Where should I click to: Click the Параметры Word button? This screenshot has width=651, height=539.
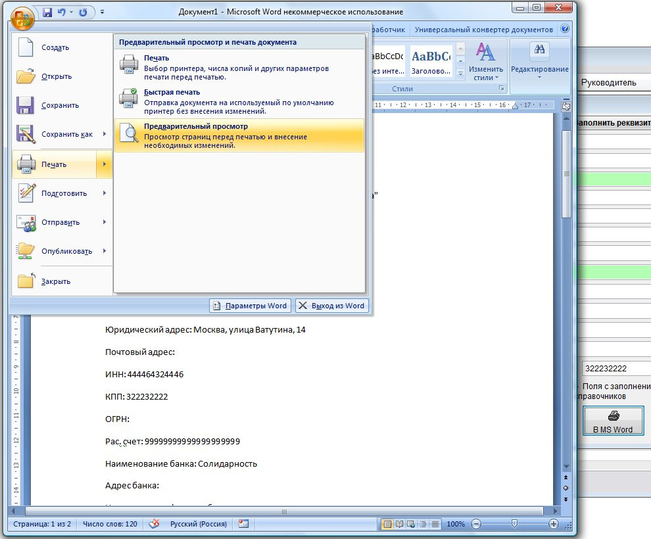pyautogui.click(x=251, y=306)
